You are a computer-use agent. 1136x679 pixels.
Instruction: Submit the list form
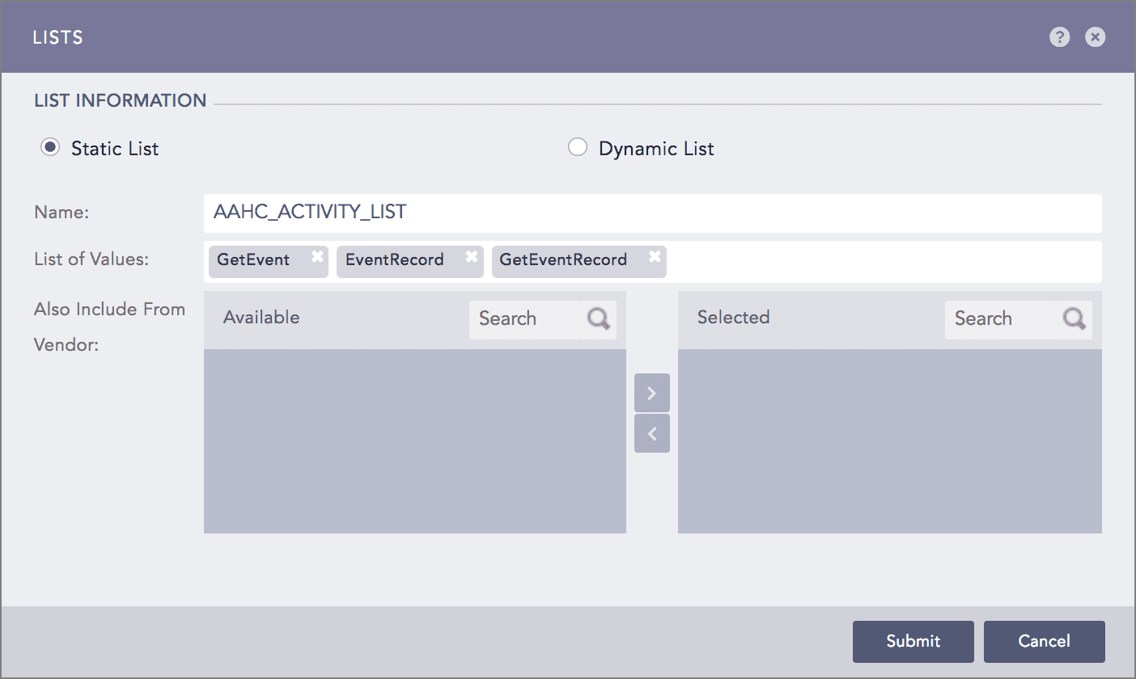point(913,641)
